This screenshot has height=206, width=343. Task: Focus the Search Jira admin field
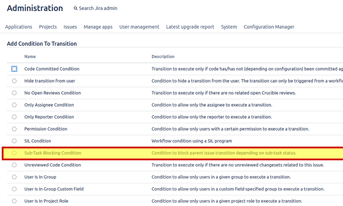point(98,8)
